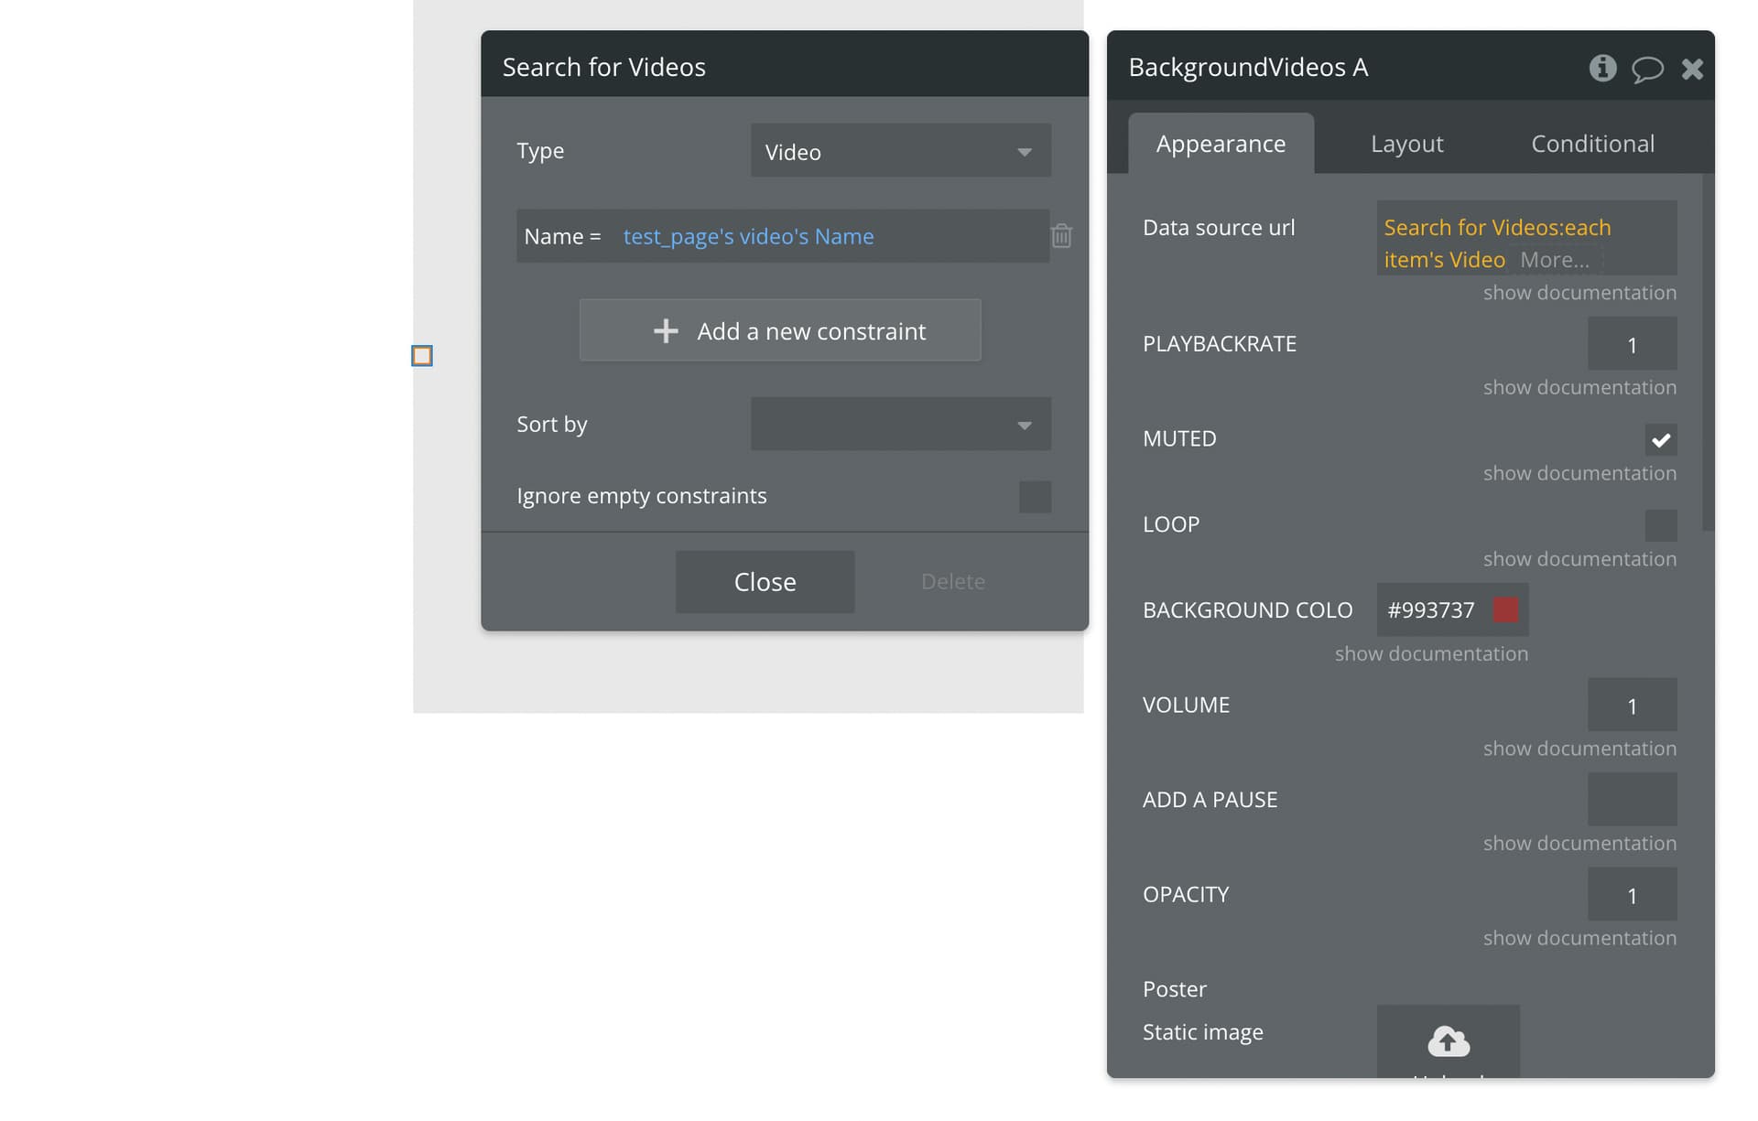The width and height of the screenshot is (1758, 1121).
Task: Select the small square element handle on canvas
Action: click(422, 356)
